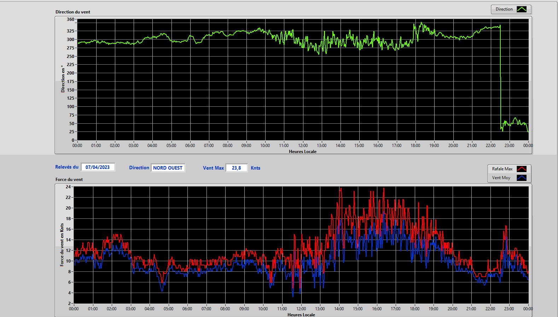
Task: Click the 'Vent Max' label
Action: [x=213, y=168]
